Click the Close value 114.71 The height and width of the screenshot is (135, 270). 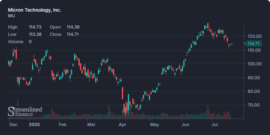pos(73,34)
